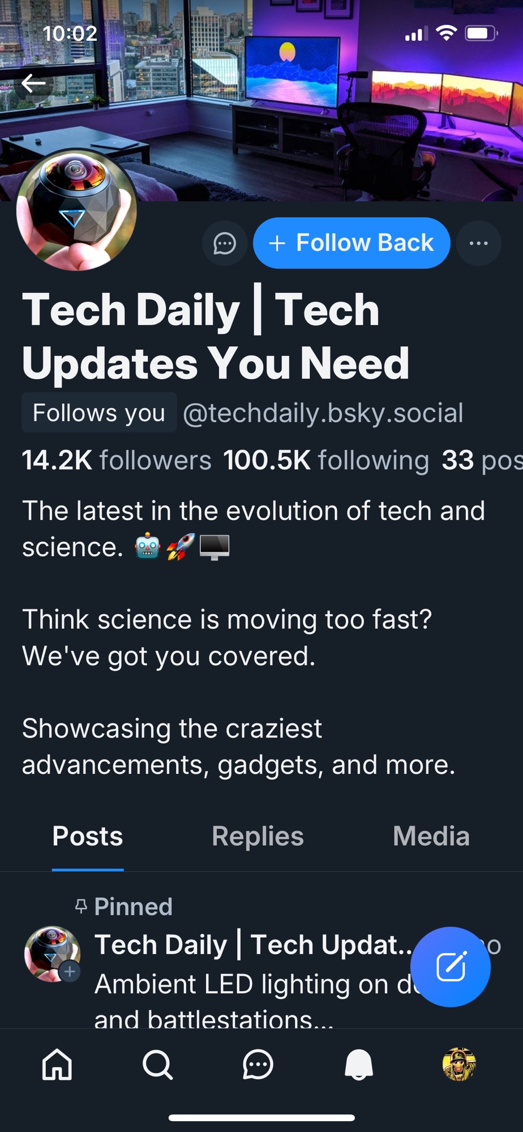Open Tech Daily's large profile avatar
The height and width of the screenshot is (1132, 523).
[77, 211]
